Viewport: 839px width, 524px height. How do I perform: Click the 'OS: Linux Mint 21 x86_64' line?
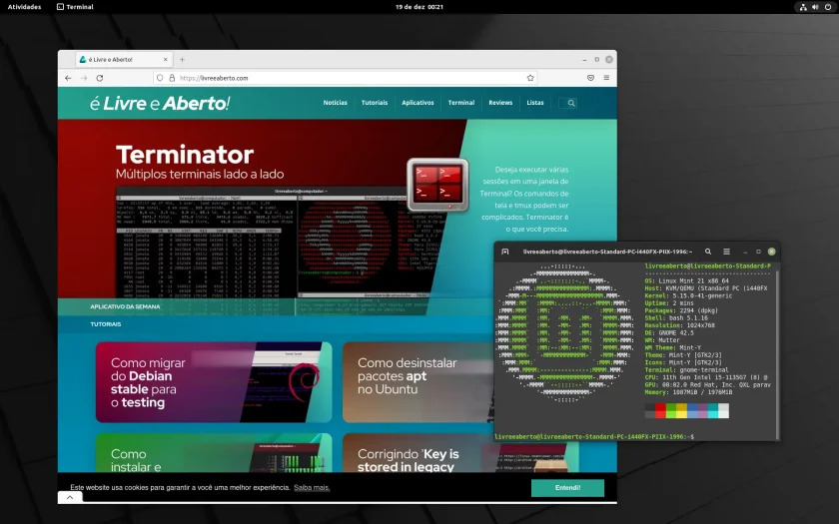[686, 280]
